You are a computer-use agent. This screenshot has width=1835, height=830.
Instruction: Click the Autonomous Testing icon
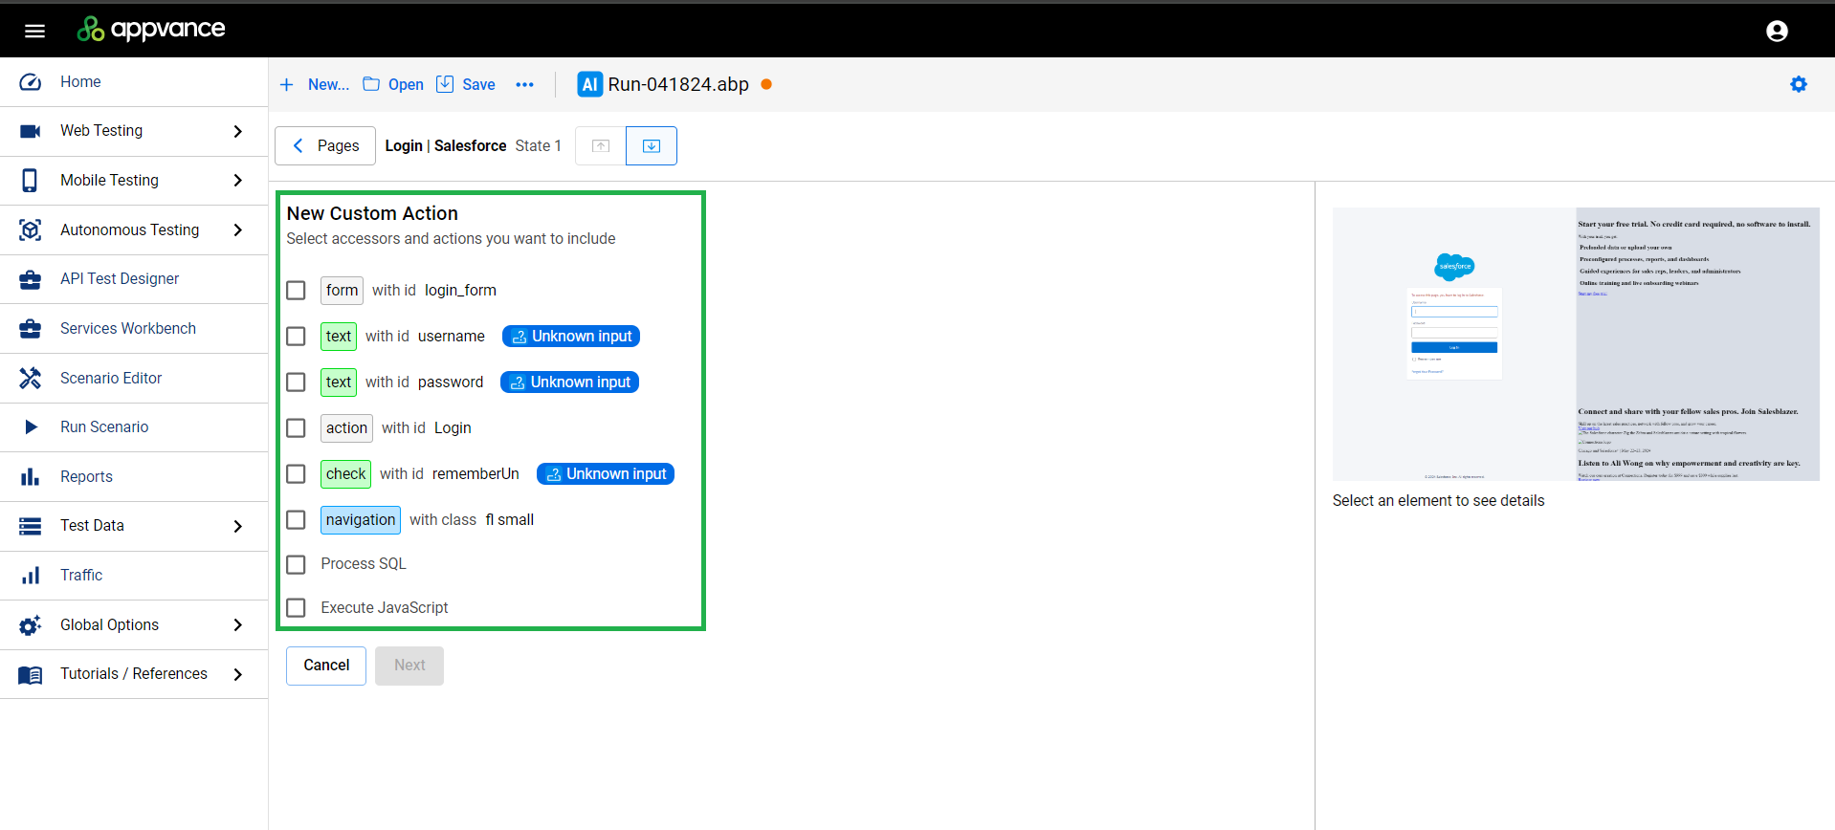point(31,230)
